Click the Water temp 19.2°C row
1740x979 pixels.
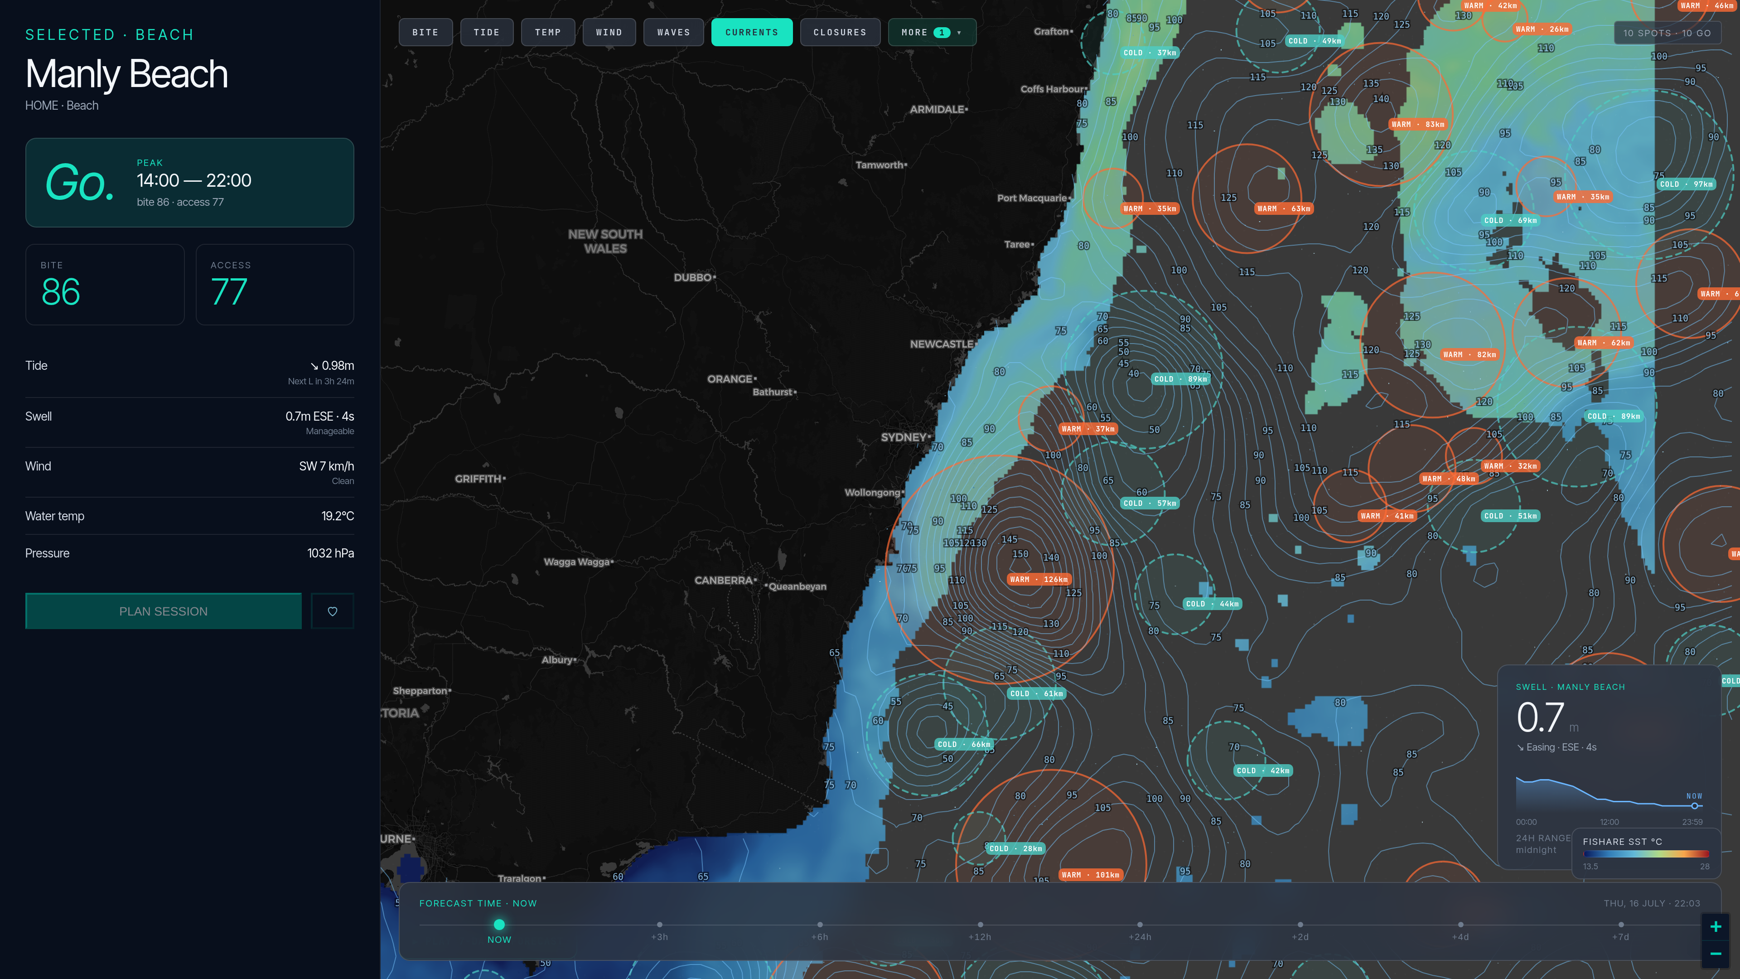[190, 516]
